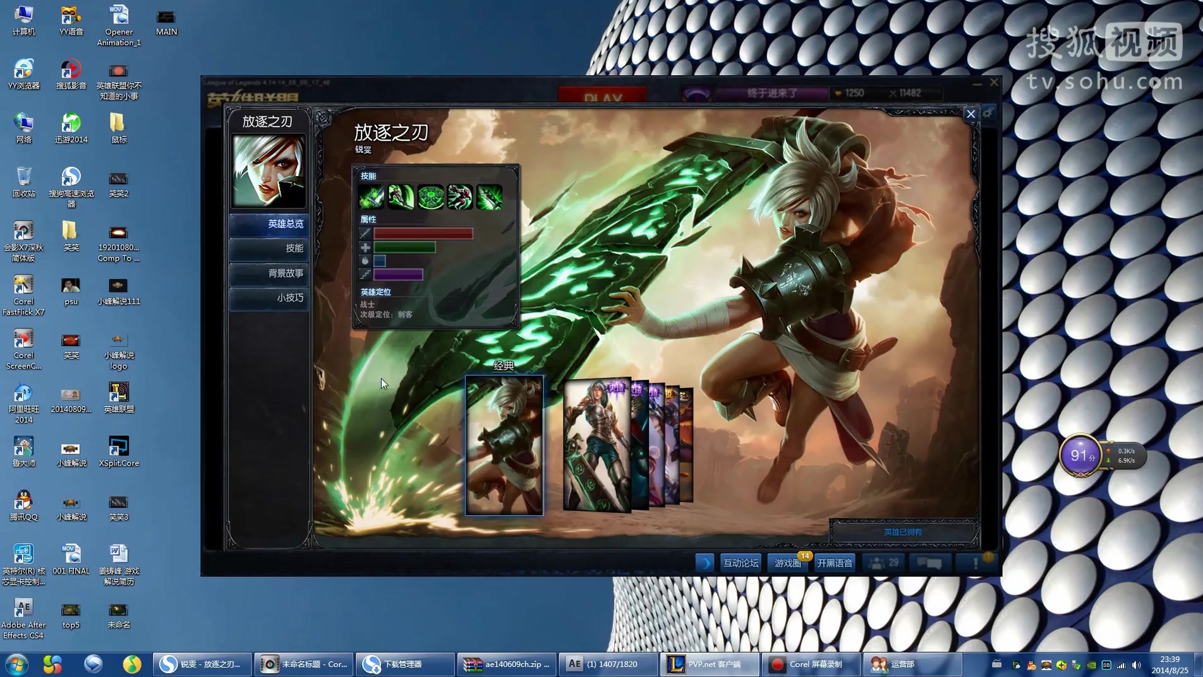The image size is (1203, 677).
Task: Click the blue arrow button beside 互动论坛
Action: point(704,563)
